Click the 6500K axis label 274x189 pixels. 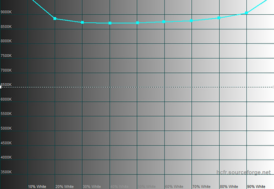(x=6, y=85)
